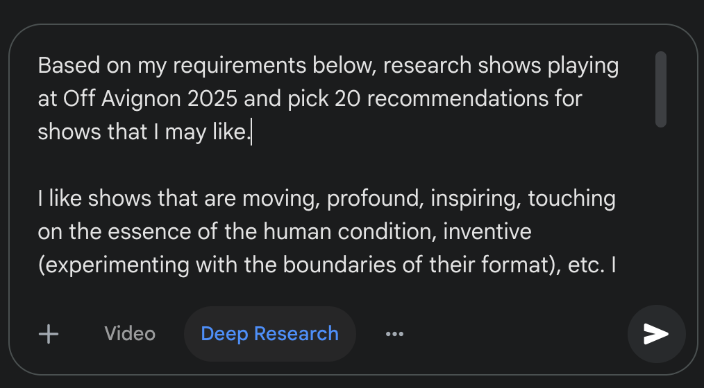Place cursor on the number "2025"
The width and height of the screenshot is (704, 388).
(212, 98)
